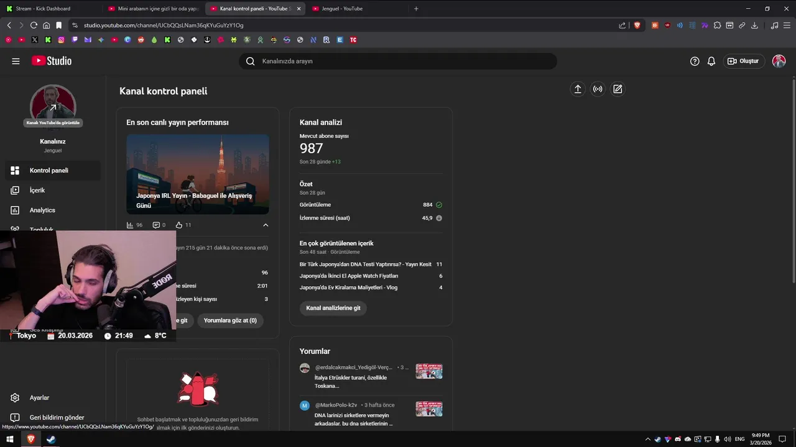
Task: Open video thumbnail beside the erdalcakmakci comment
Action: tap(429, 371)
